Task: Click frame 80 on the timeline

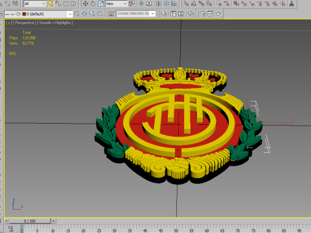Action: click(268, 230)
